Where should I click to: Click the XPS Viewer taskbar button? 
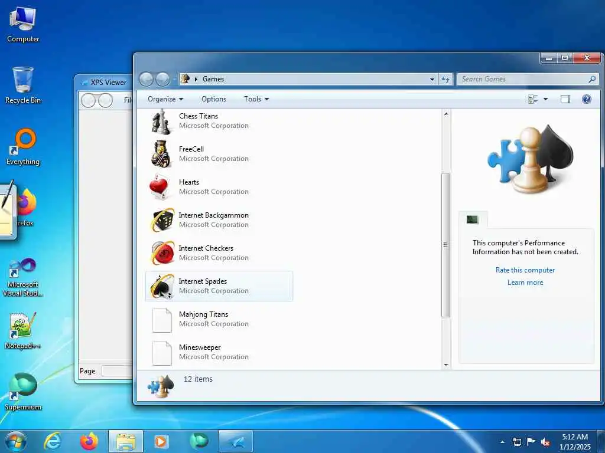[x=236, y=441]
